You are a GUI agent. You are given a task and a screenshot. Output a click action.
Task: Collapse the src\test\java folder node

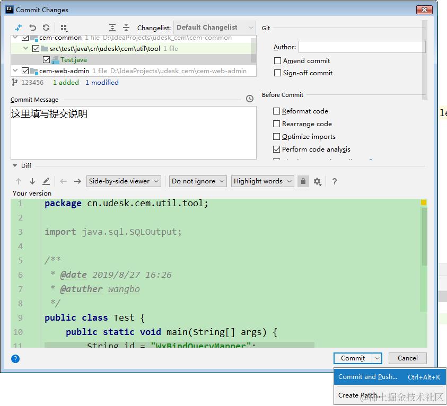click(x=25, y=48)
